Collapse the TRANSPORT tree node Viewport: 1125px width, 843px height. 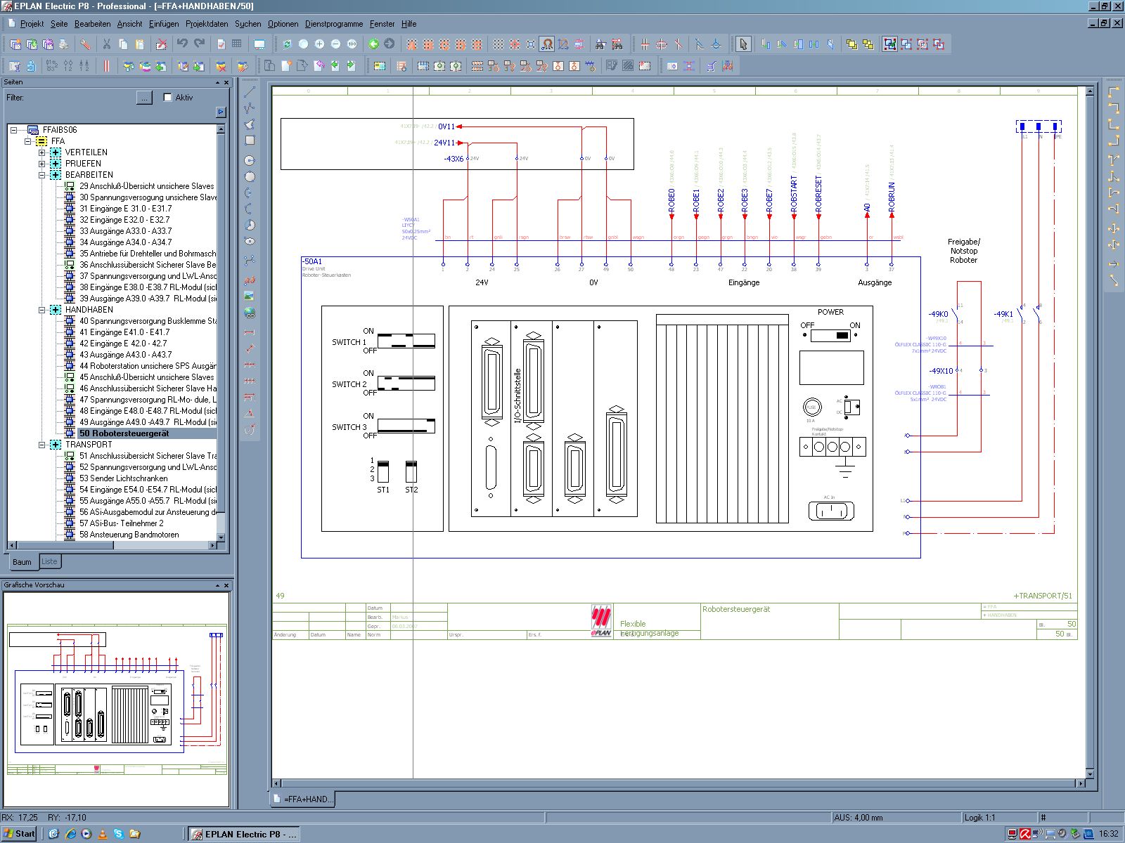(42, 445)
